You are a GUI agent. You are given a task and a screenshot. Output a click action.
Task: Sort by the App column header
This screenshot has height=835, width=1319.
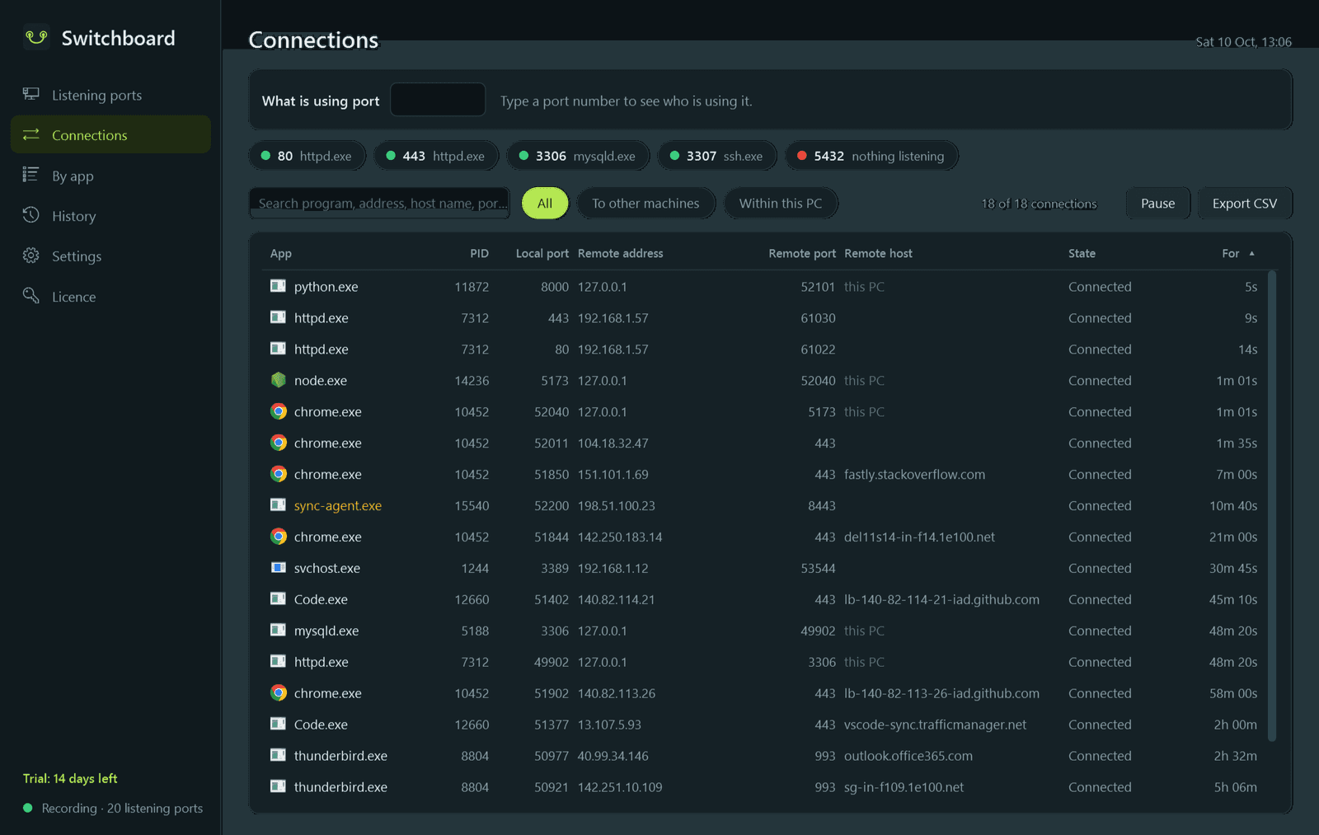pos(280,253)
